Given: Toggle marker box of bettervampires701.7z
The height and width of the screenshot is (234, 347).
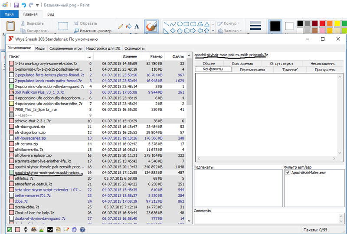Looking at the screenshot, I should click(12, 195).
